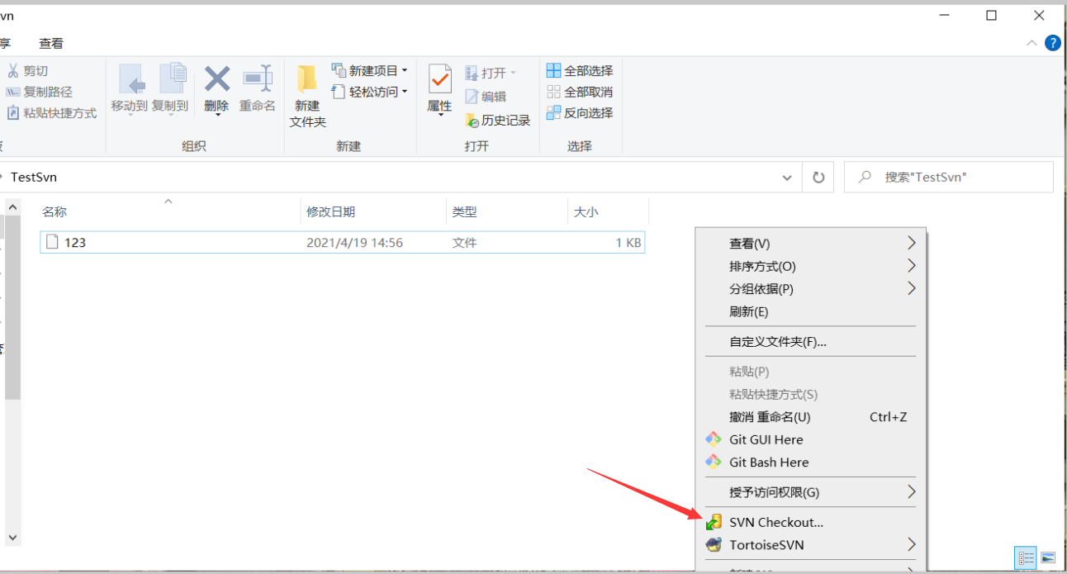Expand the 授予访问权限(G) submenu
The image size is (1067, 574).
[811, 492]
